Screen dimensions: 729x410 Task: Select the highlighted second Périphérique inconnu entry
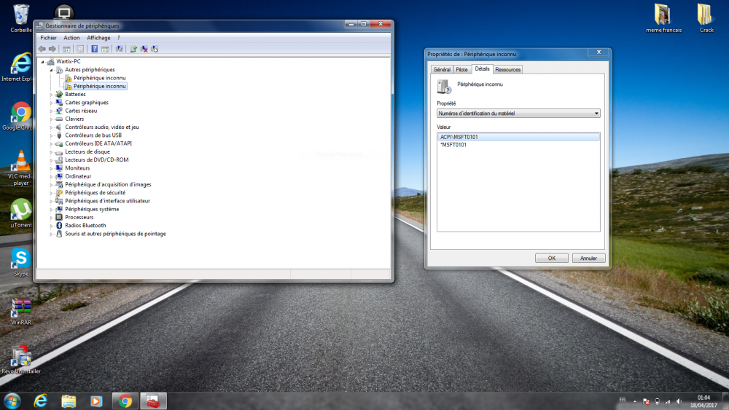pos(99,86)
